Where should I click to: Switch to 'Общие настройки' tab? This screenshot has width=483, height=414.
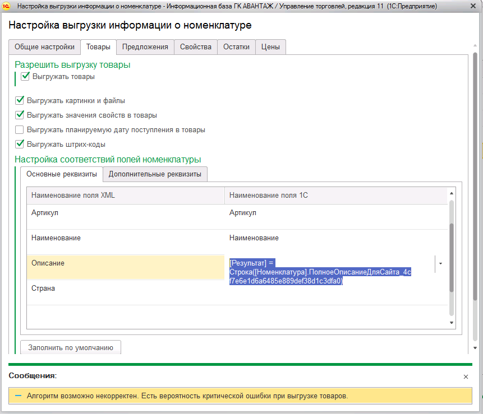45,46
